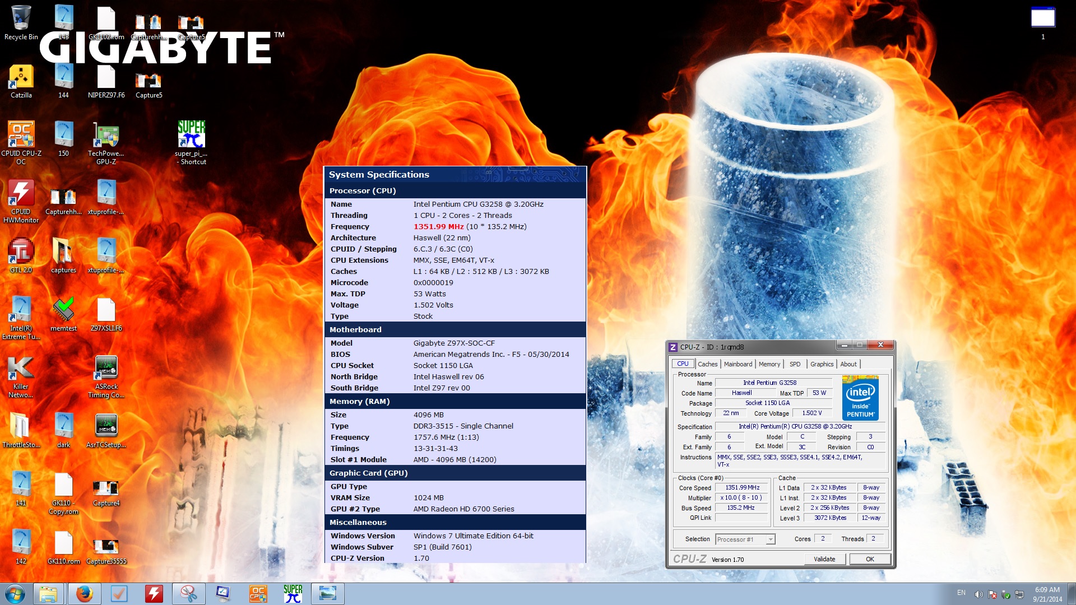Screen dimensions: 1076x605
Task: Open the NIPERZ97.F6 file icon
Action: pos(106,81)
